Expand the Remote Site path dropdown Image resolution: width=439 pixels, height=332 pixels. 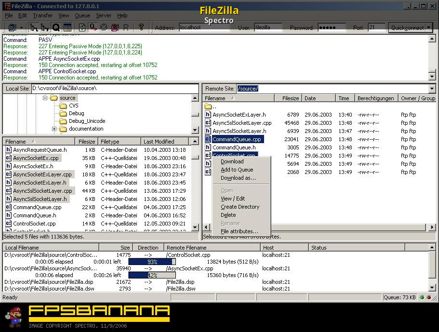pos(431,89)
